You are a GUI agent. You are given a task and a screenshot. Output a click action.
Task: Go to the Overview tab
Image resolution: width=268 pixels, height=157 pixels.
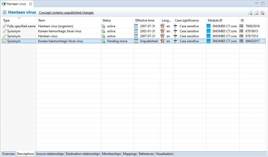pyautogui.click(x=9, y=154)
